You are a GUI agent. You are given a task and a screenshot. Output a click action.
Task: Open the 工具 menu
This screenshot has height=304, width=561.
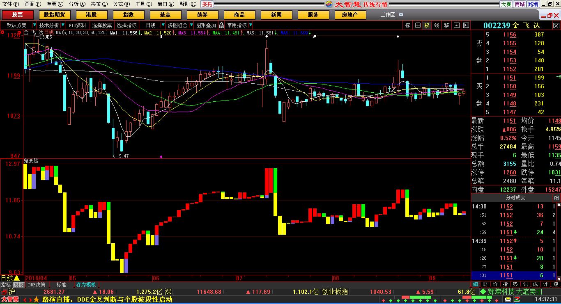coord(143,4)
